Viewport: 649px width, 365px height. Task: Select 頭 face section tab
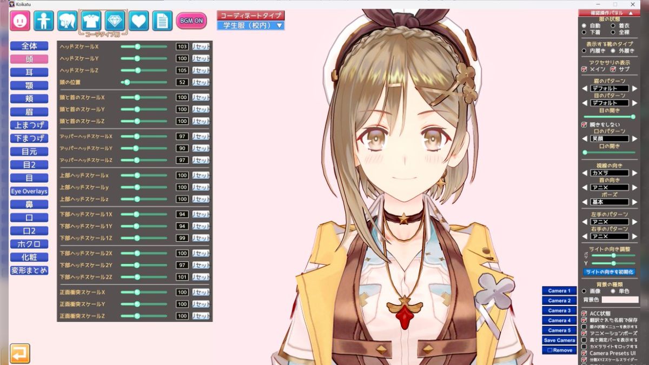(x=29, y=59)
